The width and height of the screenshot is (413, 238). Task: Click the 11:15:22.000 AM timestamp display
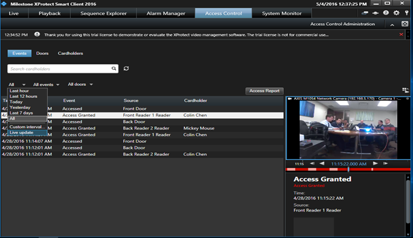(x=349, y=164)
